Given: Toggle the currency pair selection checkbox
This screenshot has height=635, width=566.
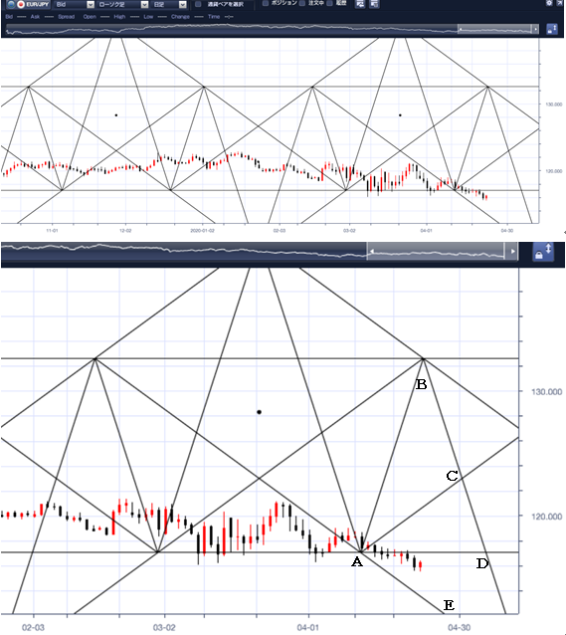Looking at the screenshot, I should (198, 4).
